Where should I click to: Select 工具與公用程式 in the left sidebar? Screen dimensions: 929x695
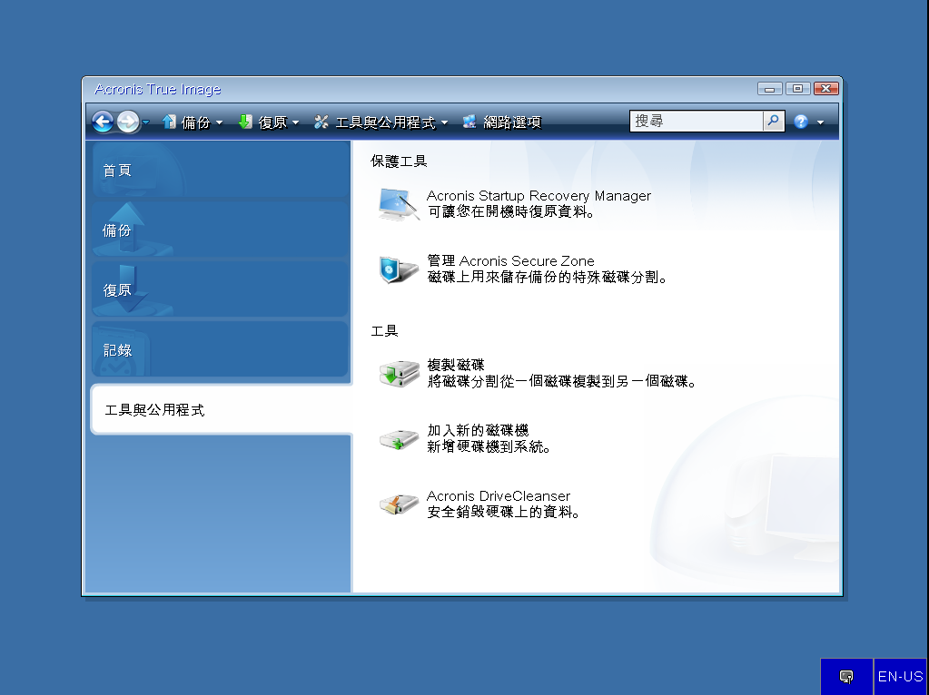(221, 410)
